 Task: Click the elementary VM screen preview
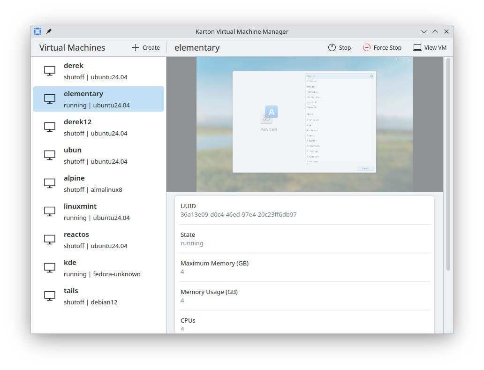click(304, 124)
